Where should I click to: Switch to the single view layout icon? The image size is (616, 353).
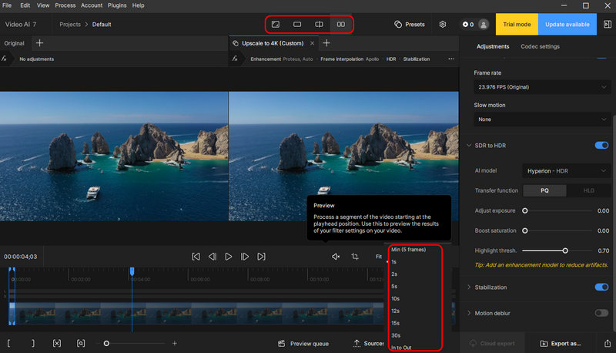(x=297, y=25)
